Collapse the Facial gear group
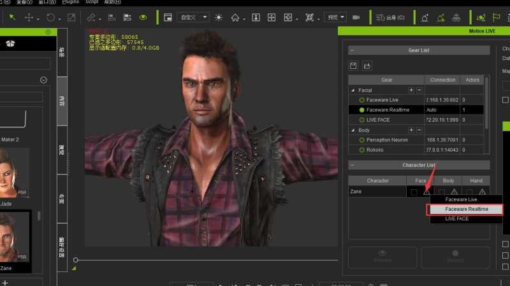Screen dimensions: 510x286 pyautogui.click(x=353, y=90)
